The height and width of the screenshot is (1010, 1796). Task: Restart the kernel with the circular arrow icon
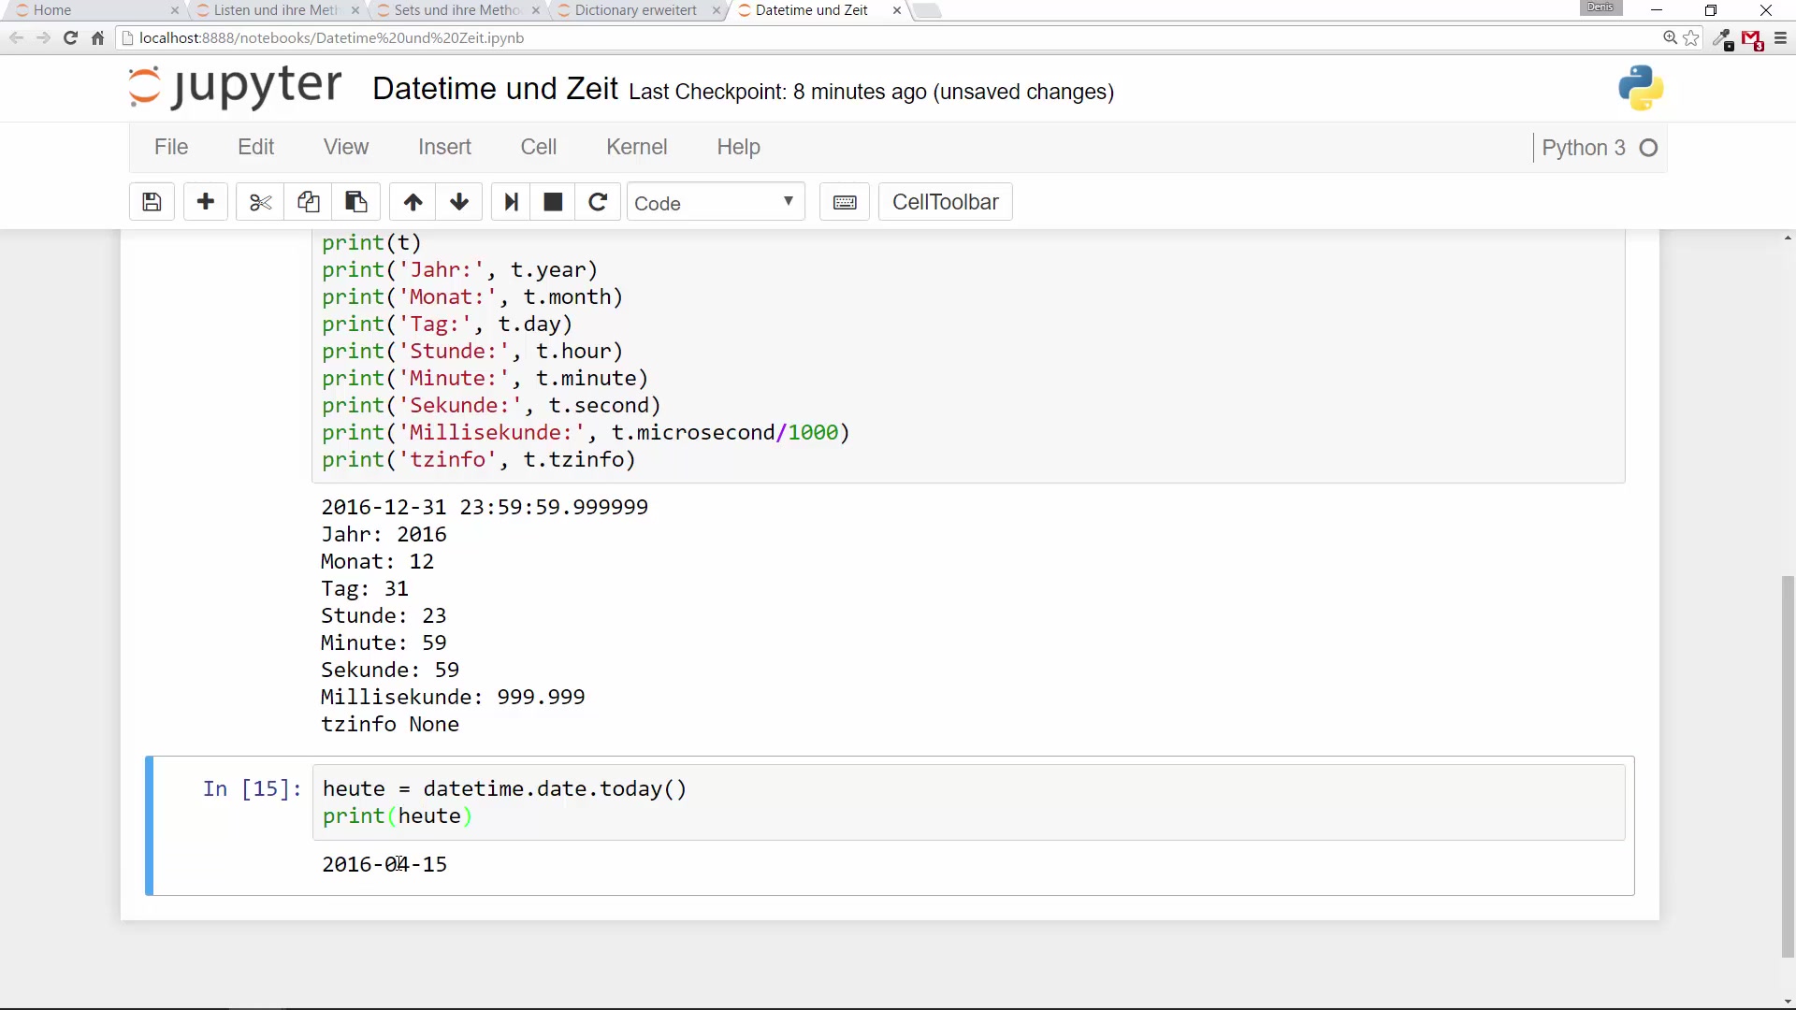coord(598,202)
